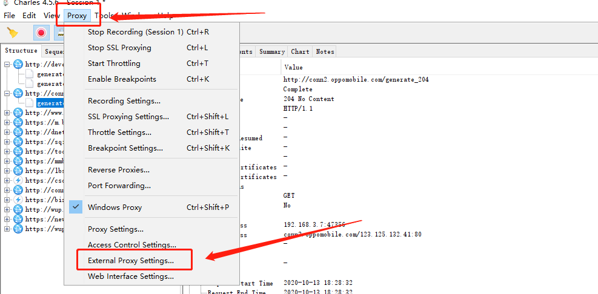Switch to the Notes tab
The width and height of the screenshot is (598, 294).
point(325,52)
